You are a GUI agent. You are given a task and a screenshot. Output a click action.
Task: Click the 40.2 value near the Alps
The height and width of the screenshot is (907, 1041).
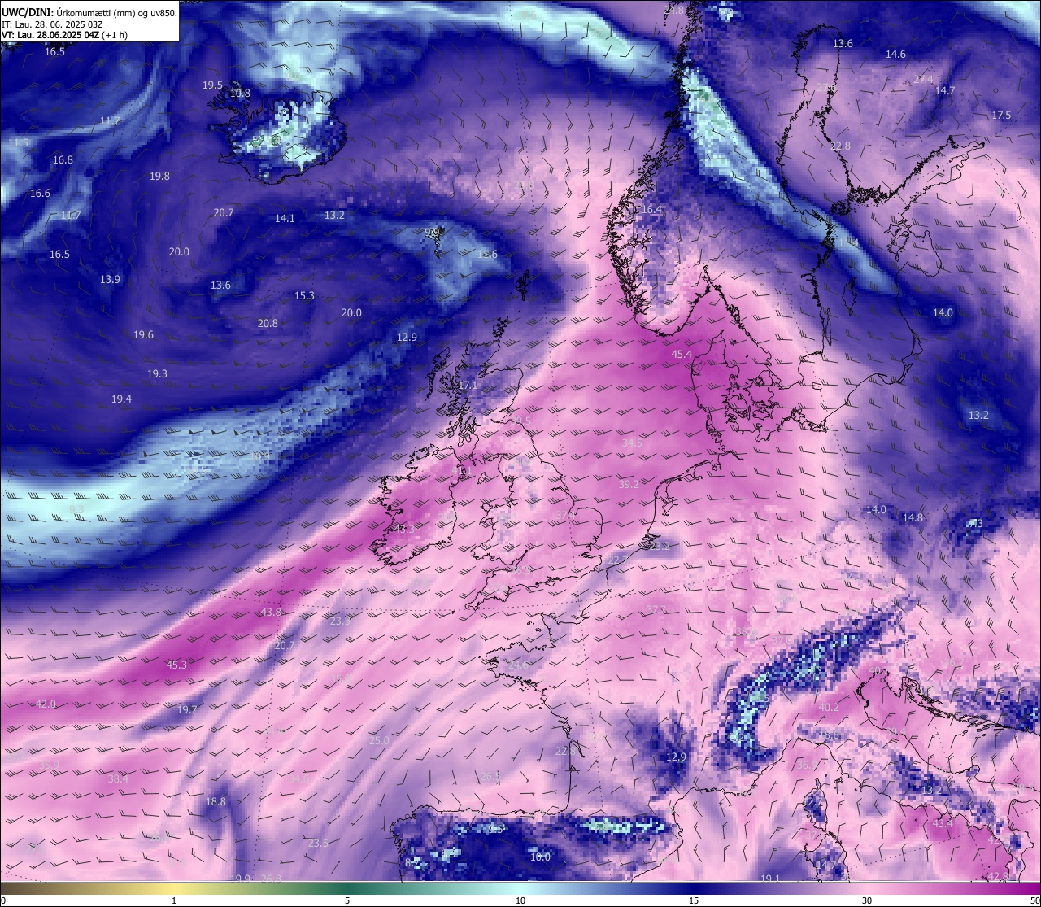[x=828, y=708]
